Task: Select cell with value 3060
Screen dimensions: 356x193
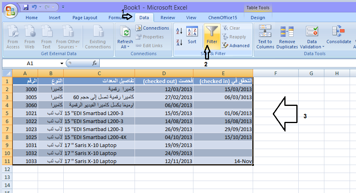Action: [x=25, y=105]
